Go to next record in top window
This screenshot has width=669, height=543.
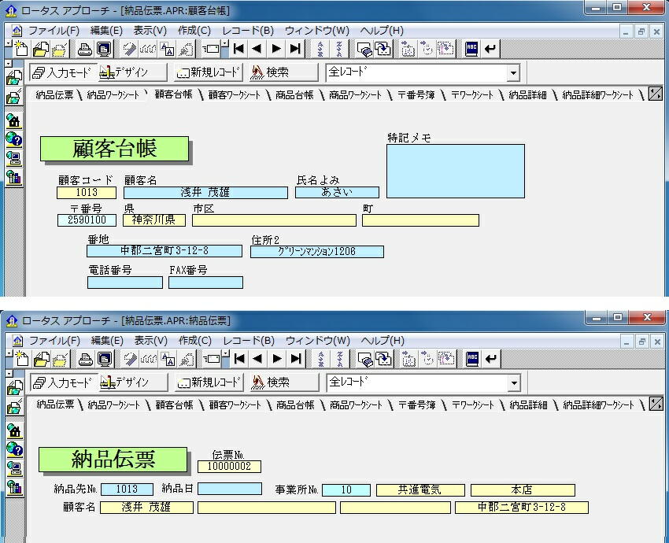[276, 49]
